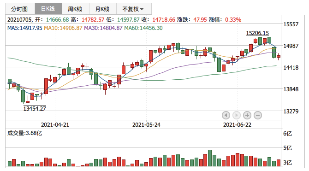This screenshot has width=309, height=171.
Task: Click the low price 14597.87 value
Action: (x=128, y=20)
